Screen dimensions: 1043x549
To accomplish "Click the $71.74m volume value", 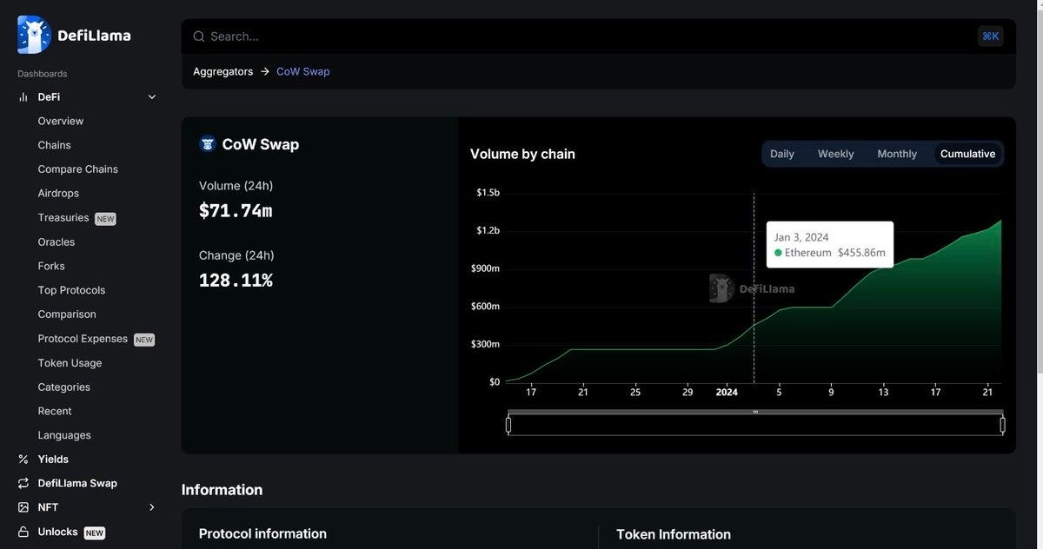I will pos(236,211).
